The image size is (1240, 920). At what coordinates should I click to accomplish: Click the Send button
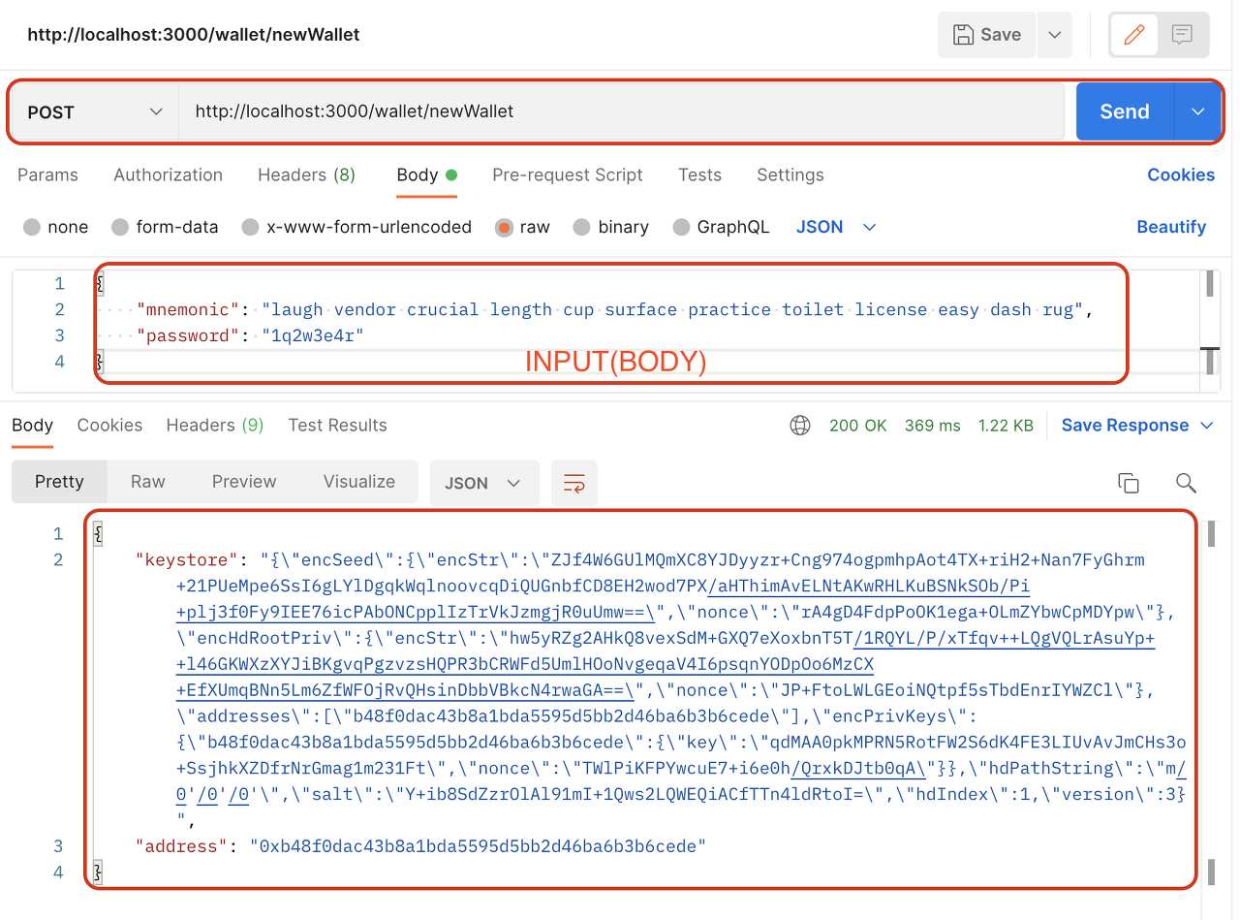(x=1125, y=111)
